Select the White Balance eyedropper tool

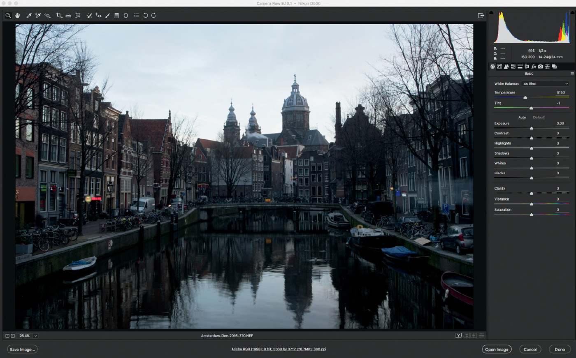29,16
